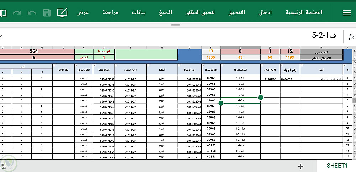Open the الصيغ tab
The width and height of the screenshot is (356, 172).
click(x=166, y=12)
